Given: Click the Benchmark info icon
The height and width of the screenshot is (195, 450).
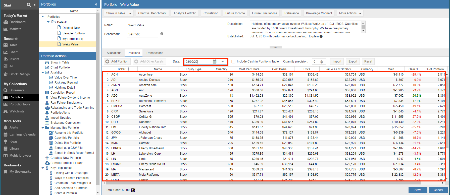Looking at the screenshot, I should [162, 34].
